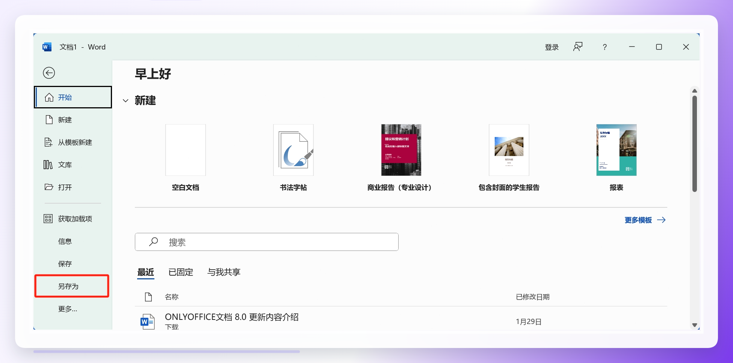
Task: Click the 下载 location text
Action: point(172,327)
